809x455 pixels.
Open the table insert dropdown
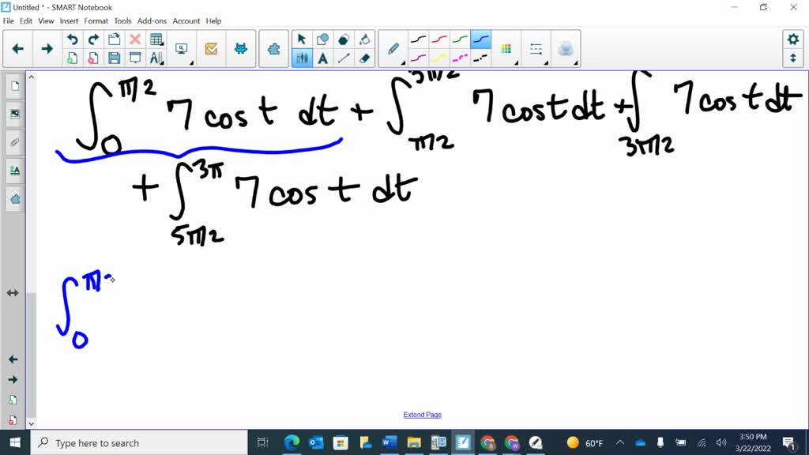coord(162,44)
